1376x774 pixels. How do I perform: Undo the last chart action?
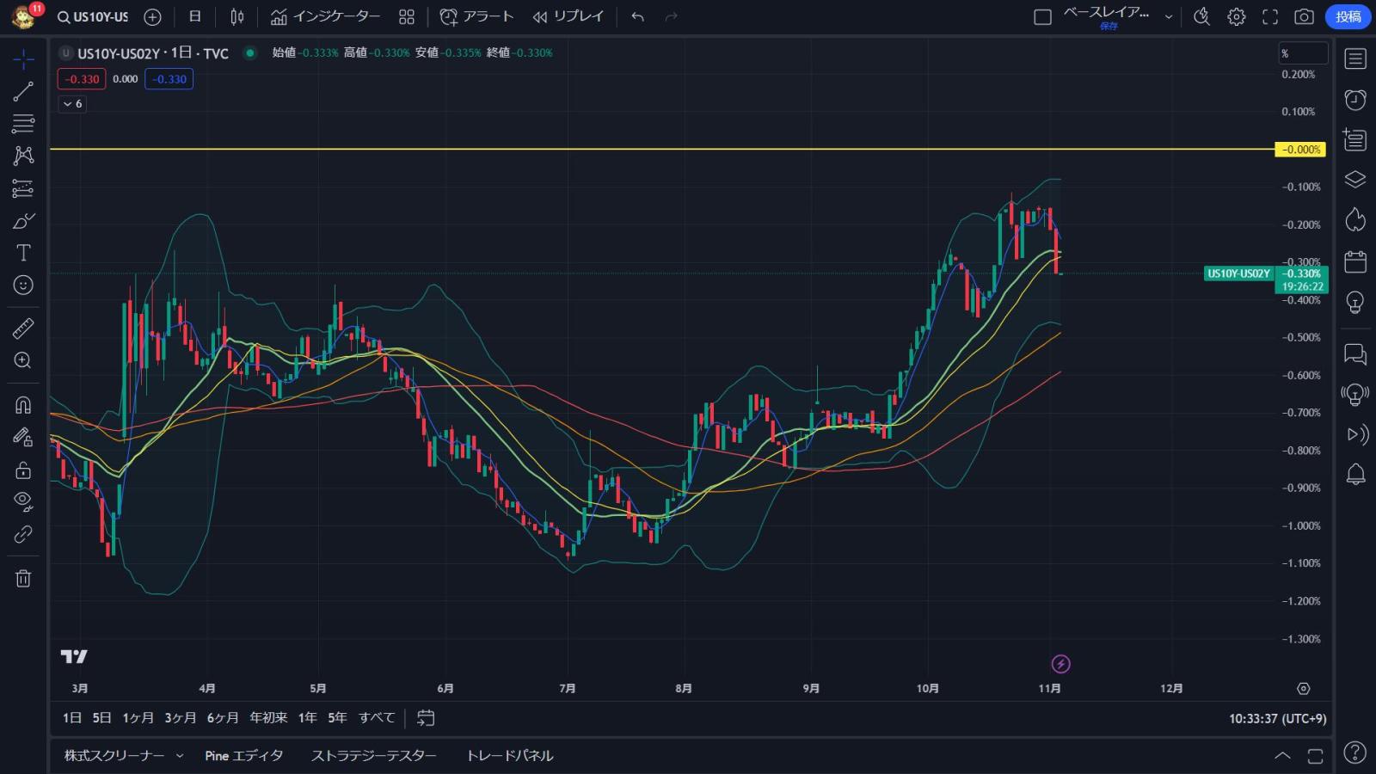[x=637, y=16]
